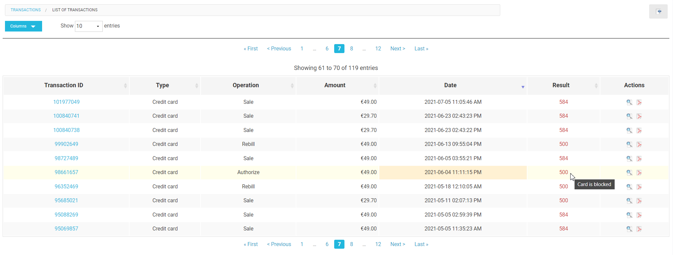View details magnifier for transaction 100840741

pyautogui.click(x=629, y=116)
